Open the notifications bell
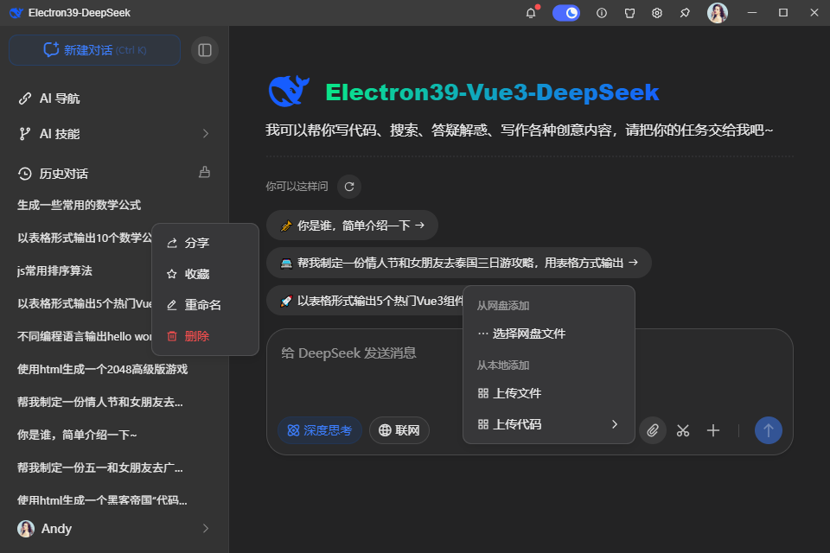The image size is (830, 553). click(x=531, y=13)
